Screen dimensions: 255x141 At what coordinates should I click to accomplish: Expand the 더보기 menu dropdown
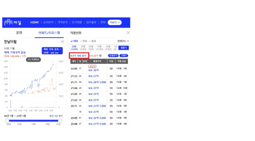(x=115, y=22)
